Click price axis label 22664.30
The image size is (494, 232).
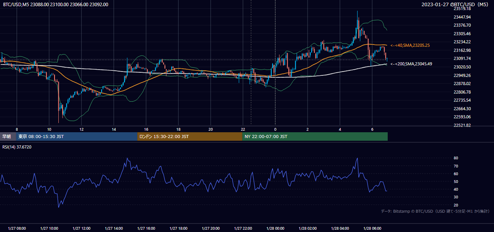click(x=462, y=109)
